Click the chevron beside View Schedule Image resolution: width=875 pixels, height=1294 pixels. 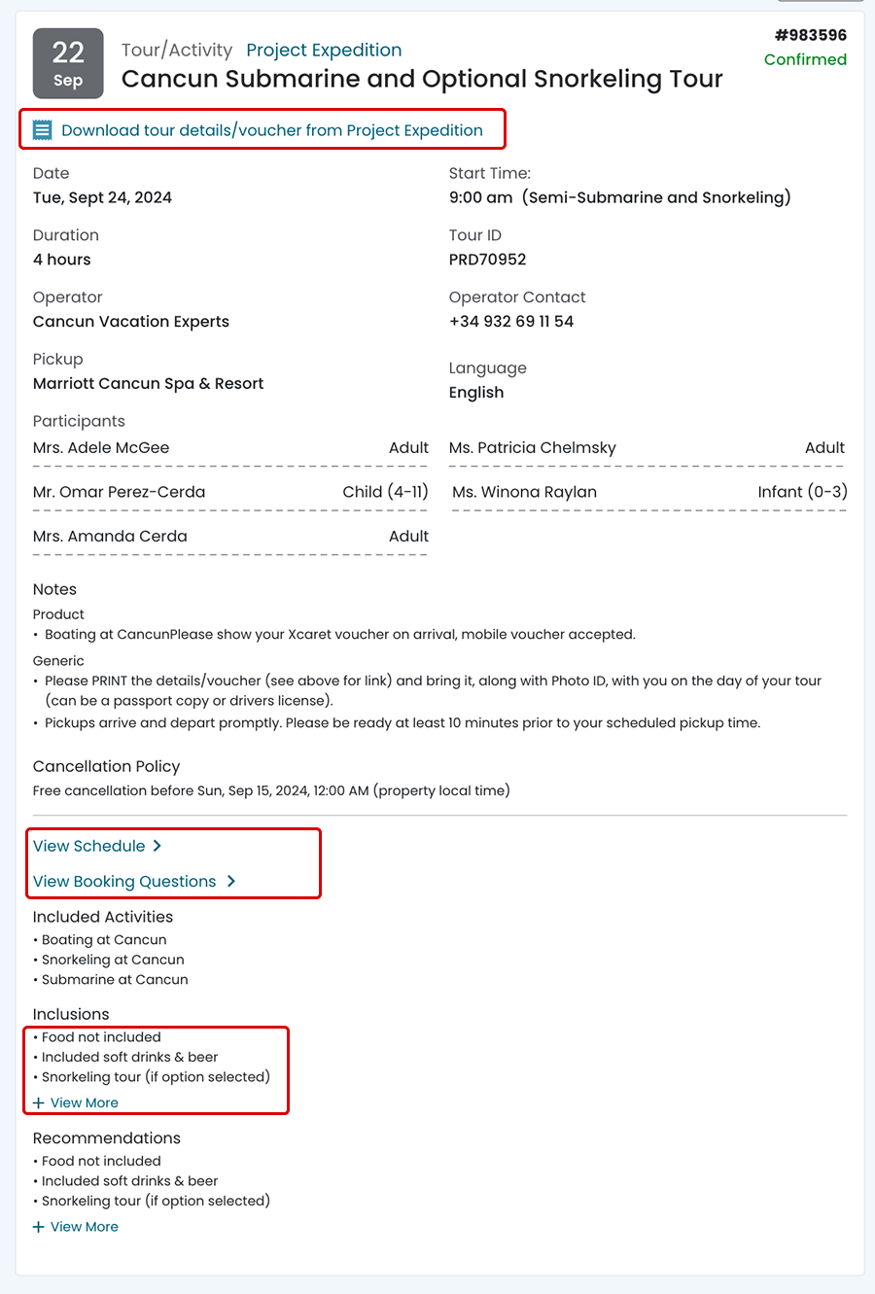tap(157, 846)
